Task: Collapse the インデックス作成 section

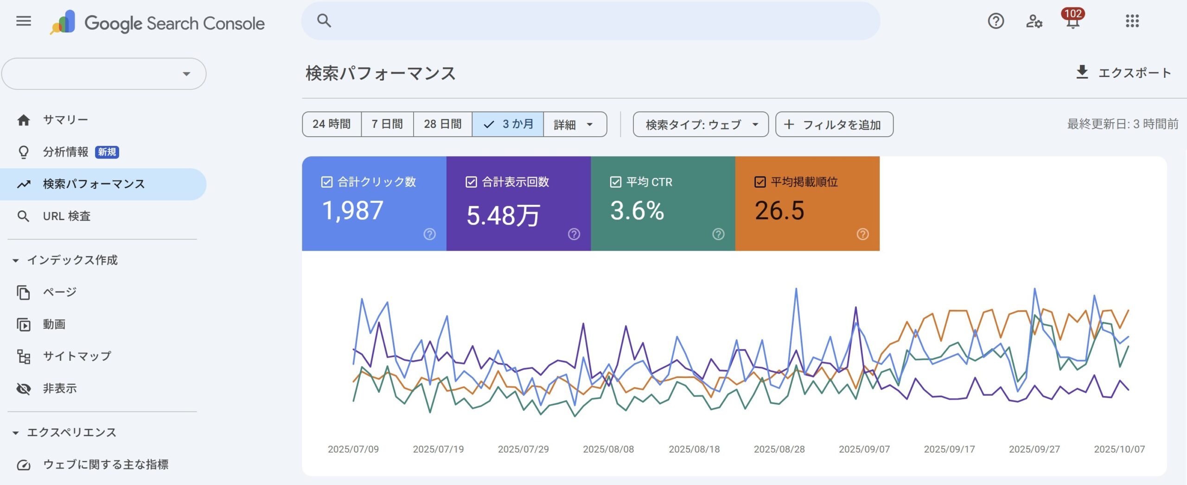Action: (x=16, y=261)
